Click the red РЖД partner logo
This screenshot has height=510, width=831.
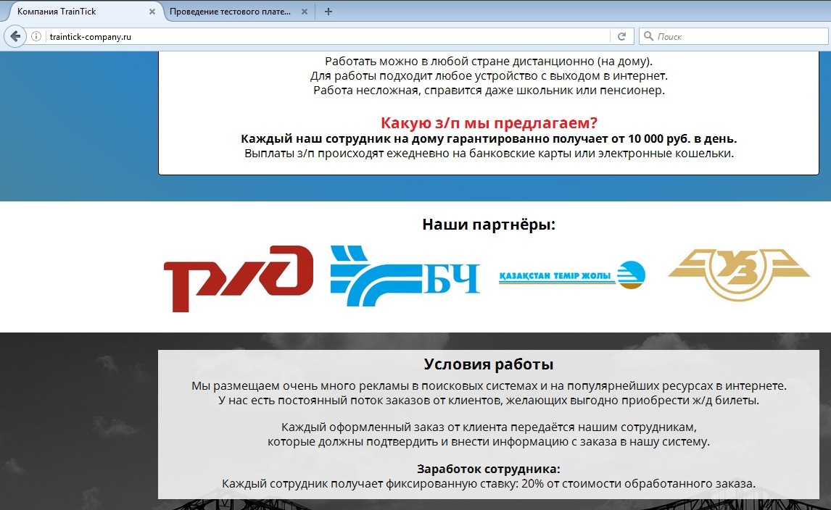[238, 278]
